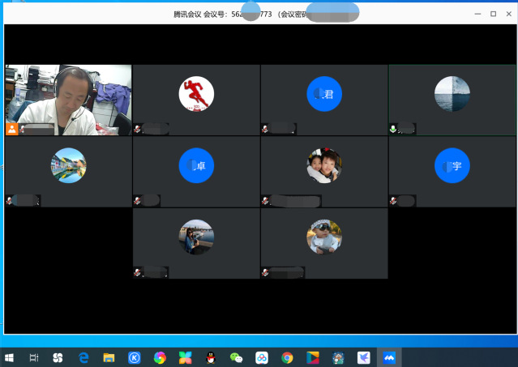The width and height of the screenshot is (518, 367).
Task: Select the red running figure avatar
Action: 196,94
